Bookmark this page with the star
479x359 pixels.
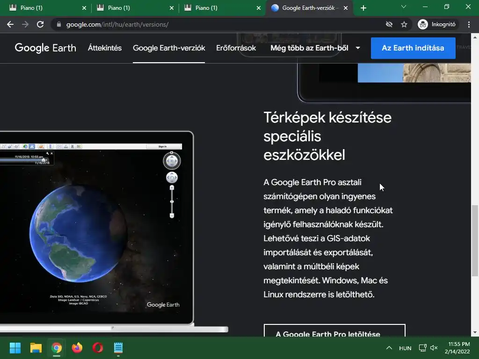[x=404, y=24]
